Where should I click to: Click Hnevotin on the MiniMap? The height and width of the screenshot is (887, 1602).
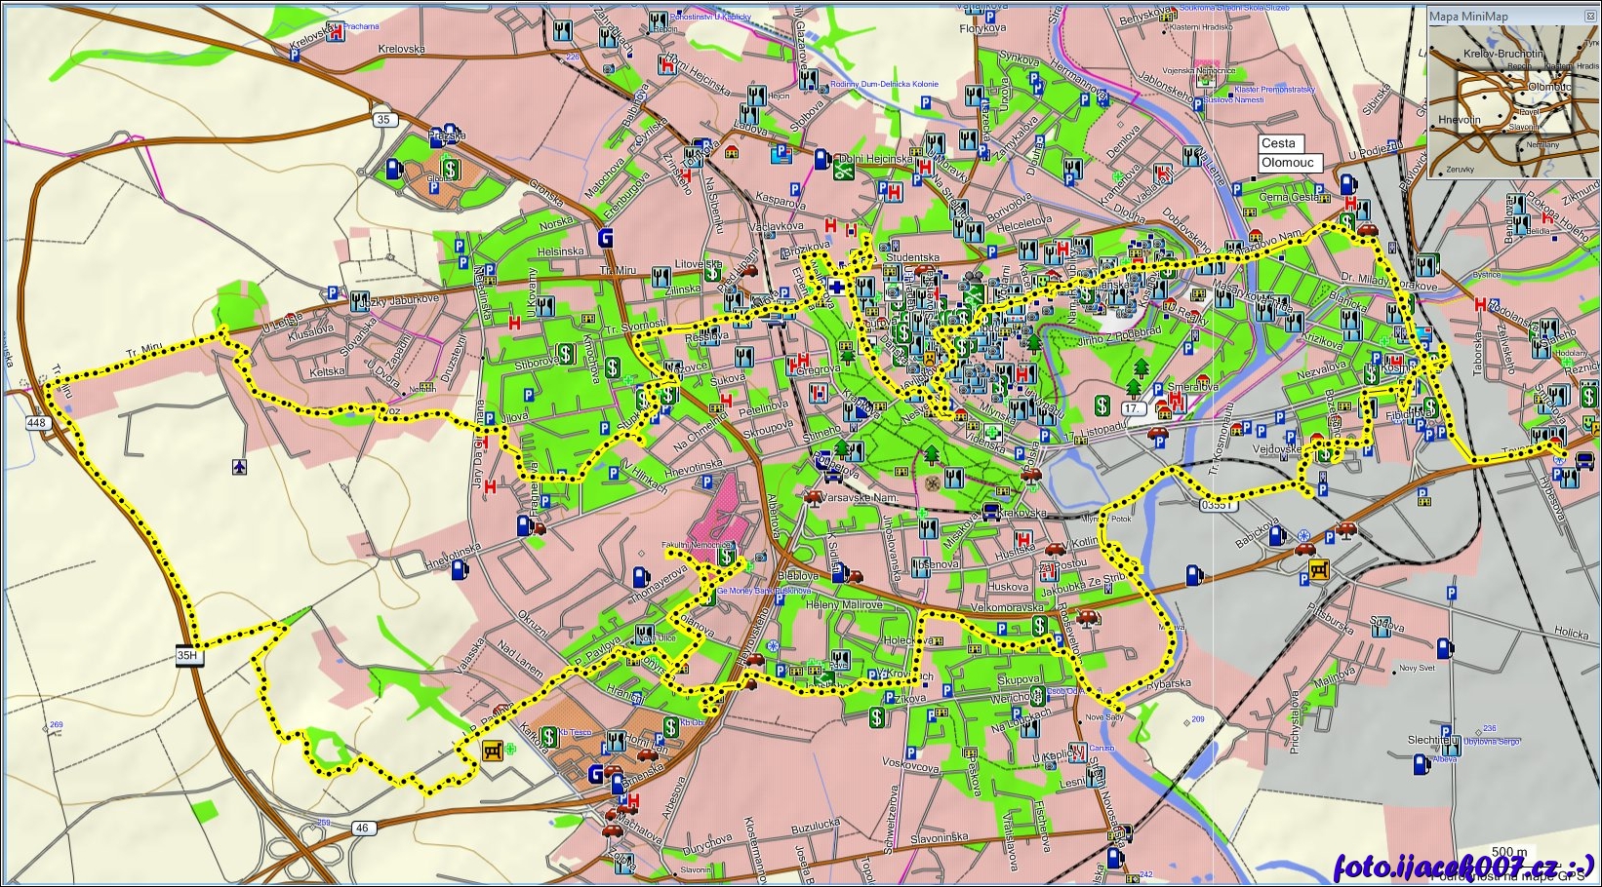click(x=1459, y=120)
